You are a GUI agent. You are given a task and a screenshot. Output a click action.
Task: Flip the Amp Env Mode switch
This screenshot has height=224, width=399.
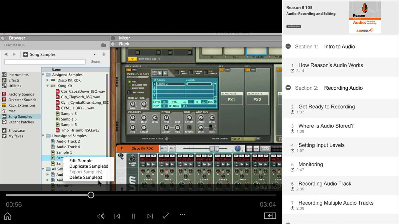211,127
